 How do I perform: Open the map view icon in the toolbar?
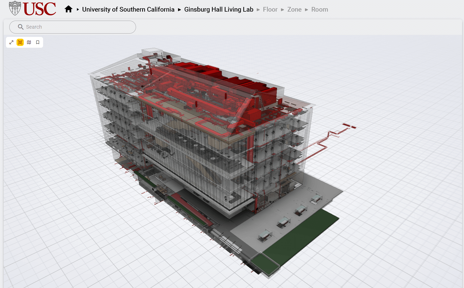click(x=29, y=42)
